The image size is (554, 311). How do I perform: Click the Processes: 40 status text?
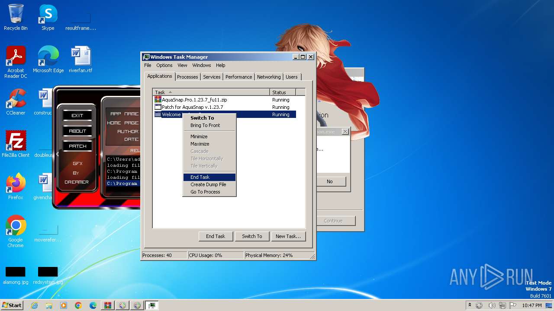(x=157, y=255)
